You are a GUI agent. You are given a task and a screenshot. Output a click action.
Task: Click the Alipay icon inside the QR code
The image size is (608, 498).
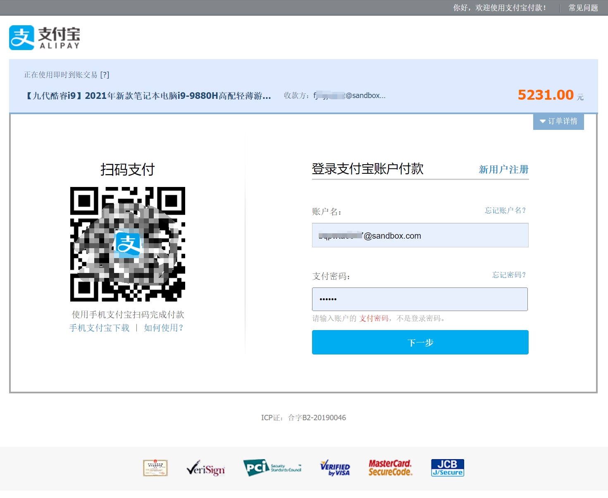pos(128,244)
